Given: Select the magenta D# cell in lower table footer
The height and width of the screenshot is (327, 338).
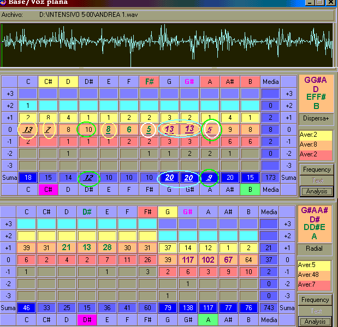Looking at the screenshot, I should click(x=87, y=319).
